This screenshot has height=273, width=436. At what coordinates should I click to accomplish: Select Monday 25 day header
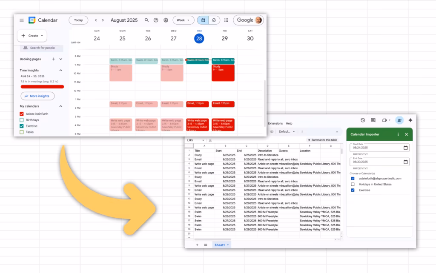pyautogui.click(x=122, y=38)
